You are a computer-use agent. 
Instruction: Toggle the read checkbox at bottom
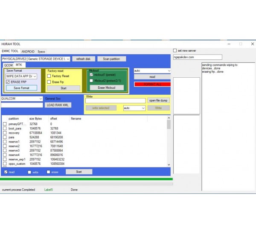[6, 172]
